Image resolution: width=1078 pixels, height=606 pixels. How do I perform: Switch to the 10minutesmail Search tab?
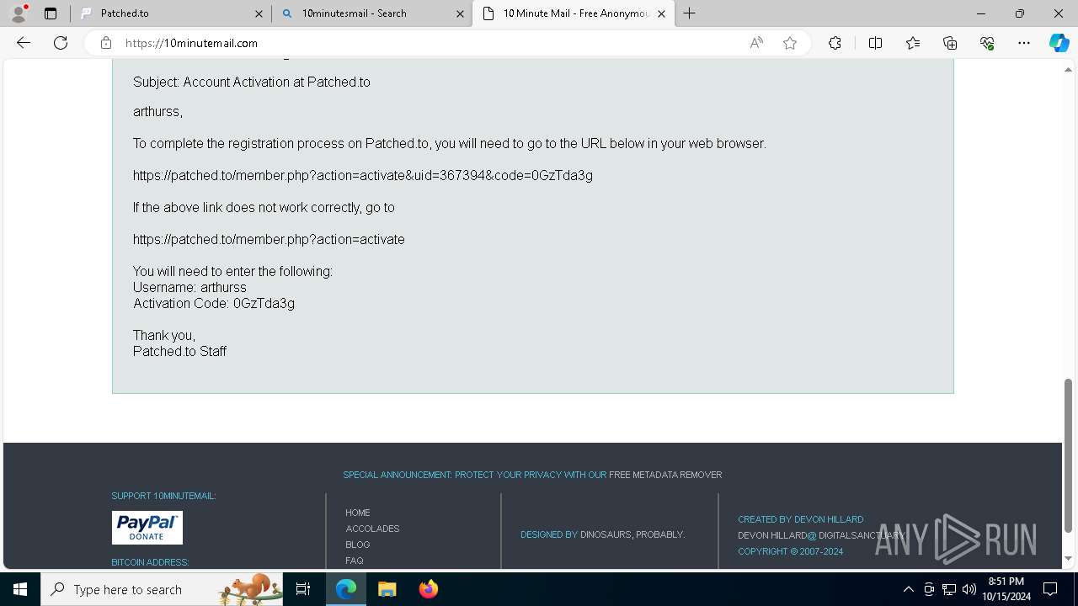pyautogui.click(x=371, y=13)
